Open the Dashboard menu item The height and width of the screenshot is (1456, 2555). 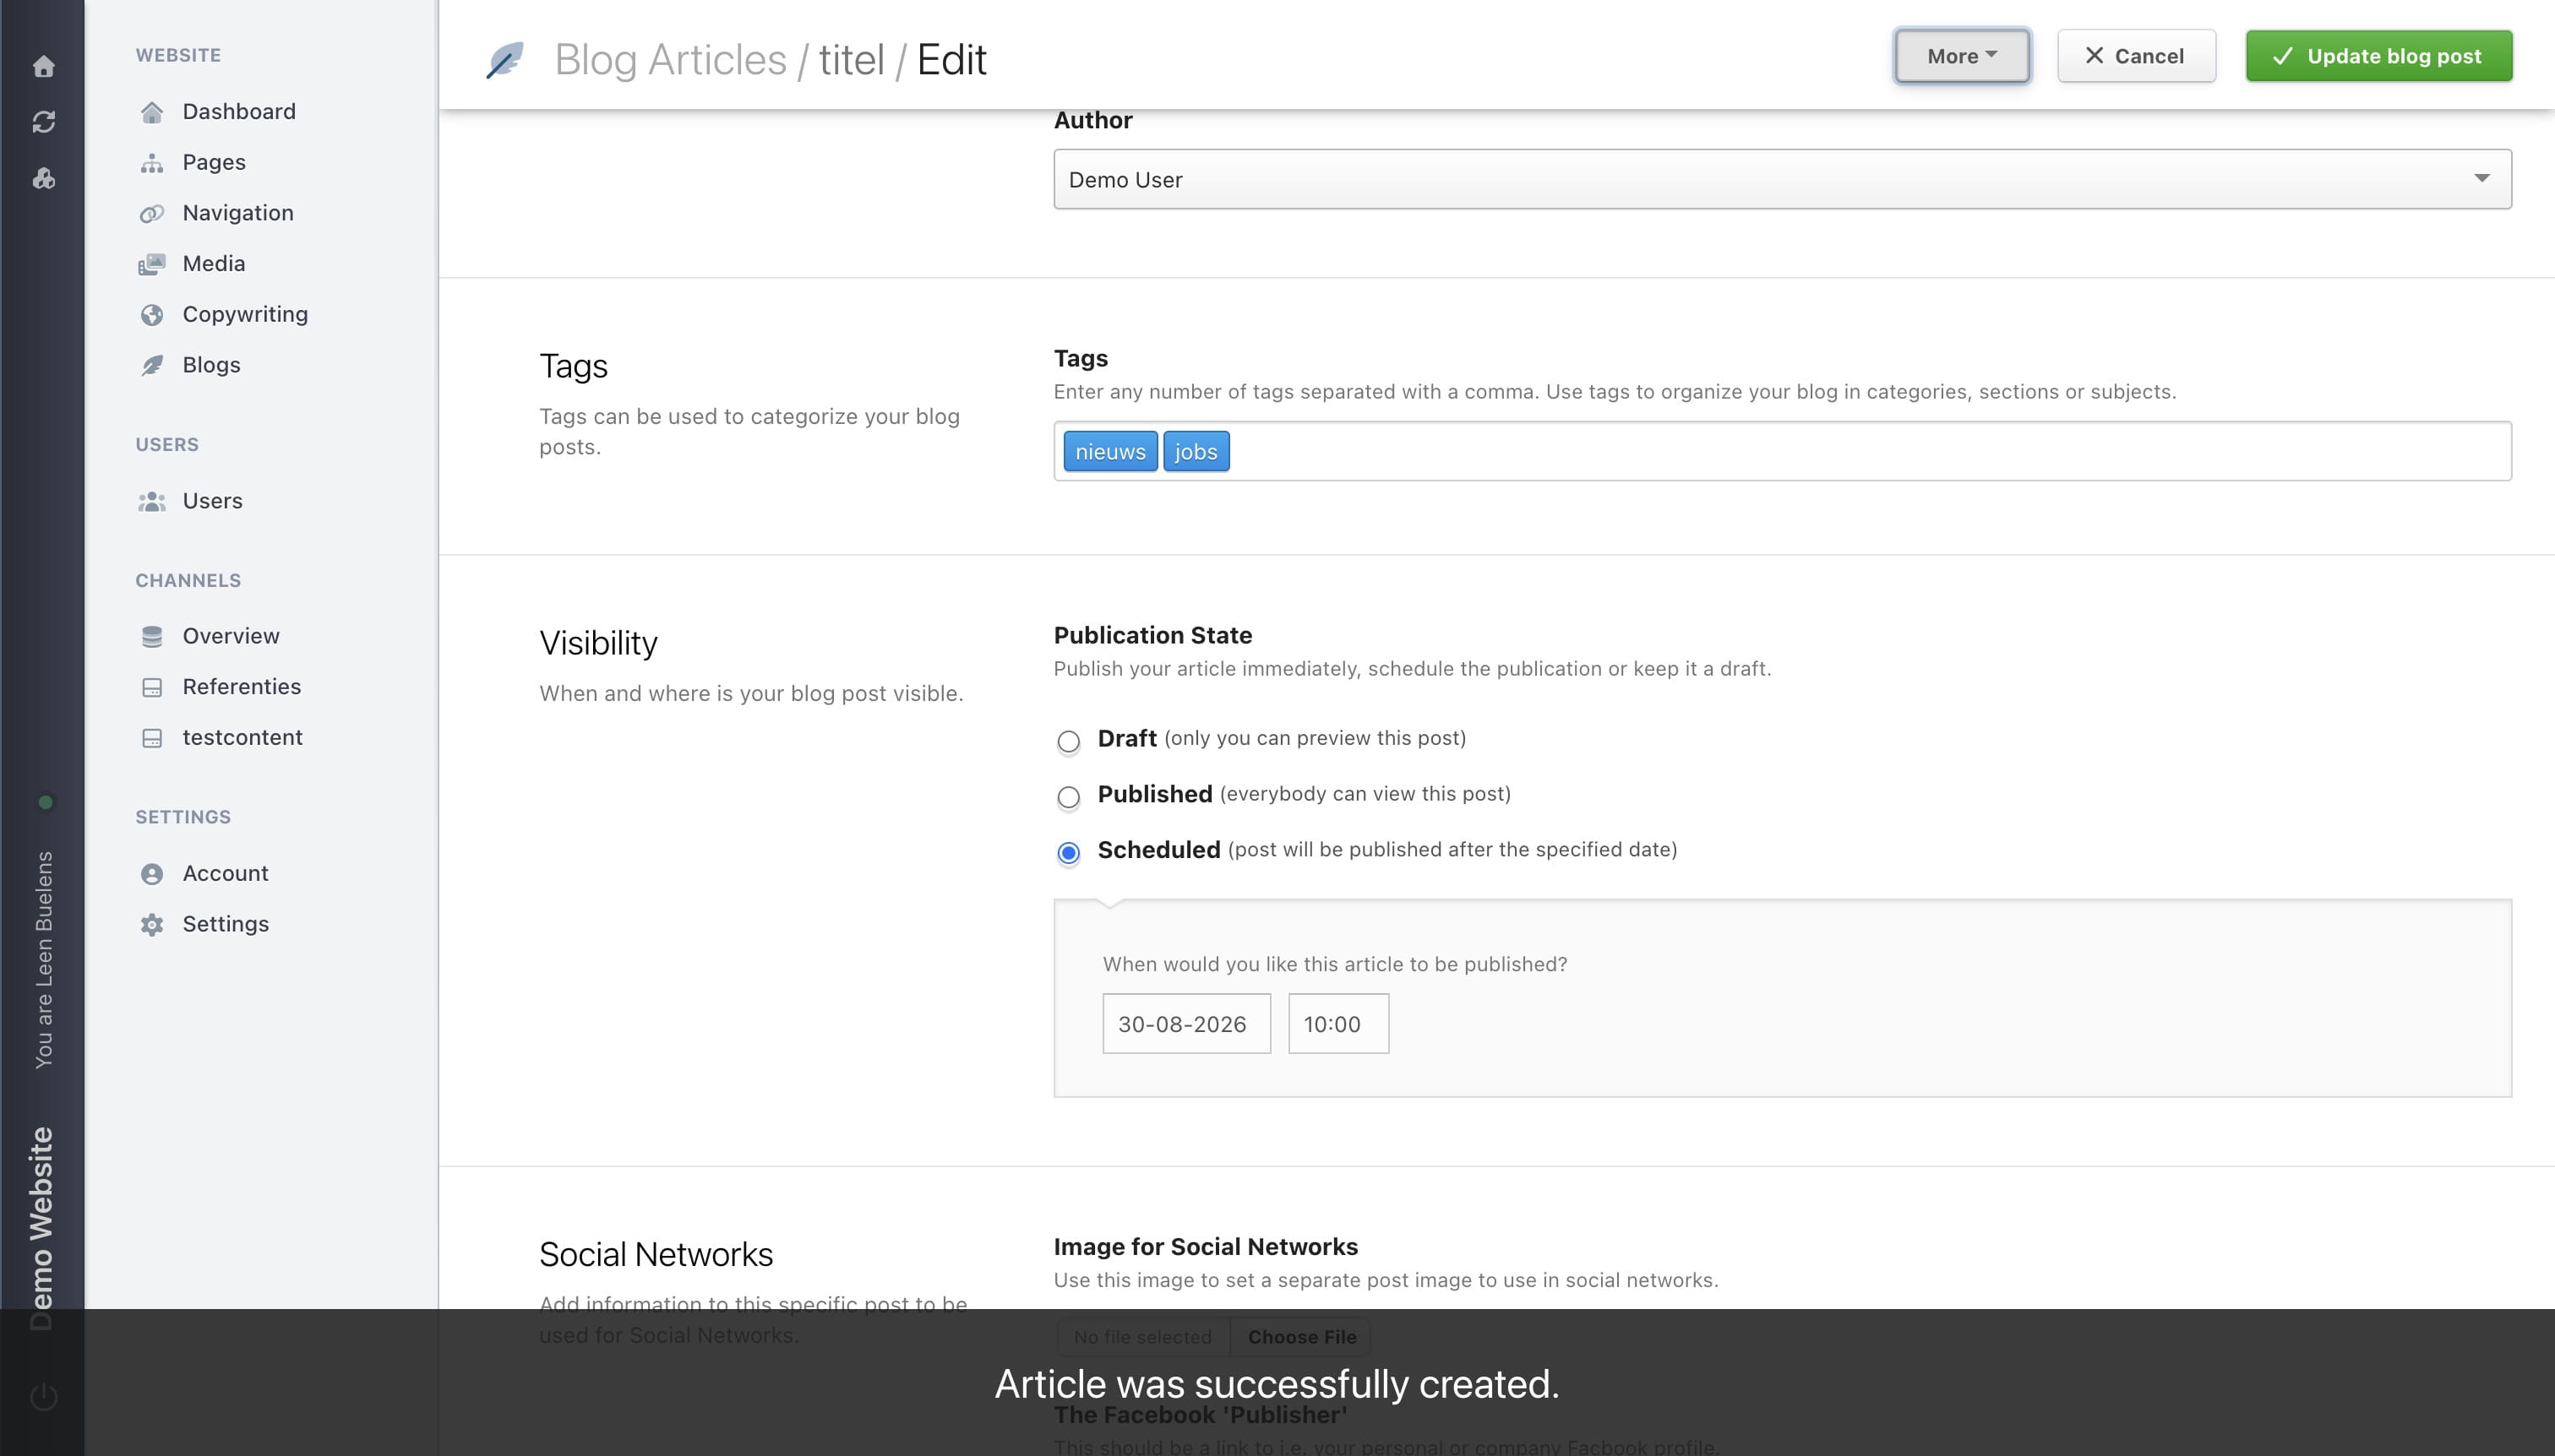(x=239, y=111)
